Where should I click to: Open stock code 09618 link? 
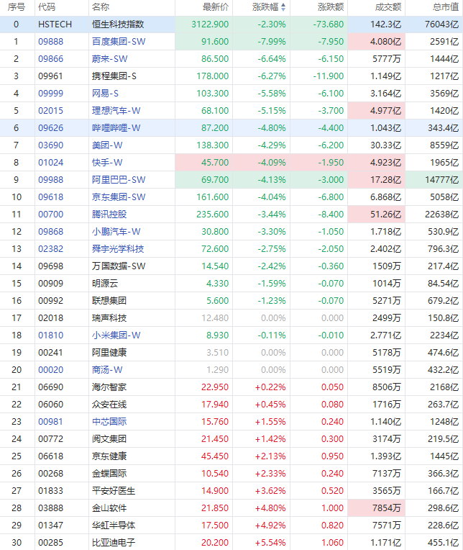(x=51, y=197)
